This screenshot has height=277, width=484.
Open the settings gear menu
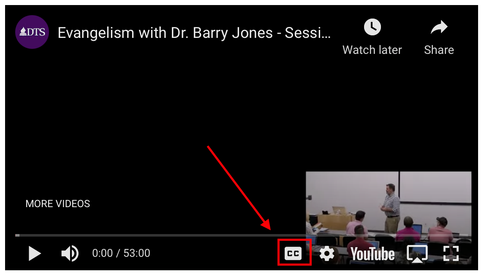pyautogui.click(x=327, y=253)
